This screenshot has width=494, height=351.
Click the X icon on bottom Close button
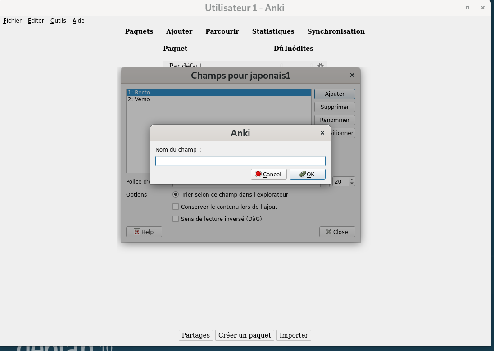click(x=328, y=232)
